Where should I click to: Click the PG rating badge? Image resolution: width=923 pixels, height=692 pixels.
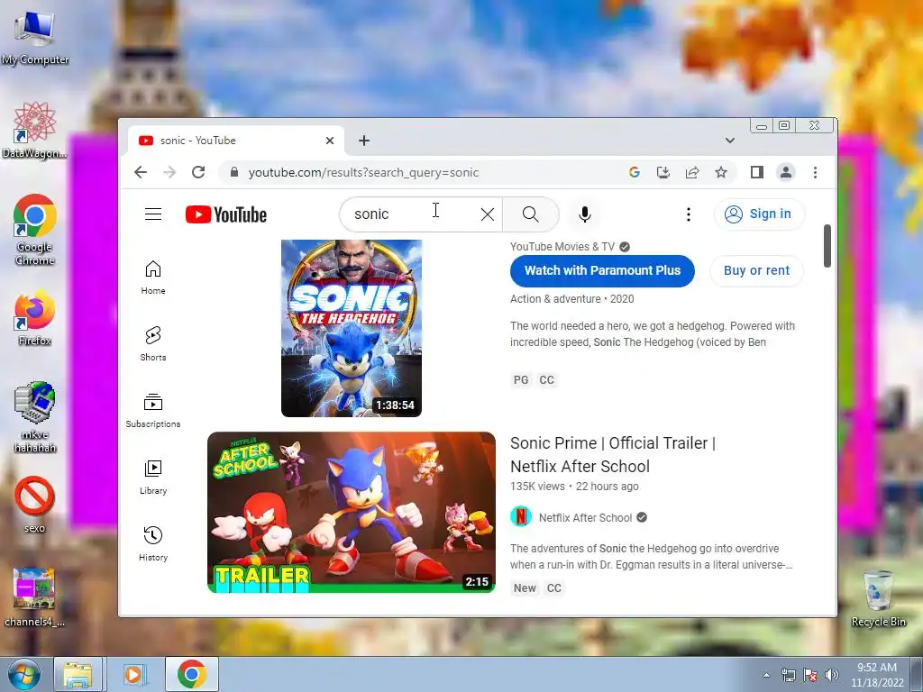[521, 380]
